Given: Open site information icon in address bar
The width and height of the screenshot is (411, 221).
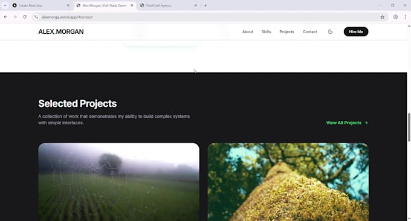Looking at the screenshot, I should pyautogui.click(x=36, y=17).
